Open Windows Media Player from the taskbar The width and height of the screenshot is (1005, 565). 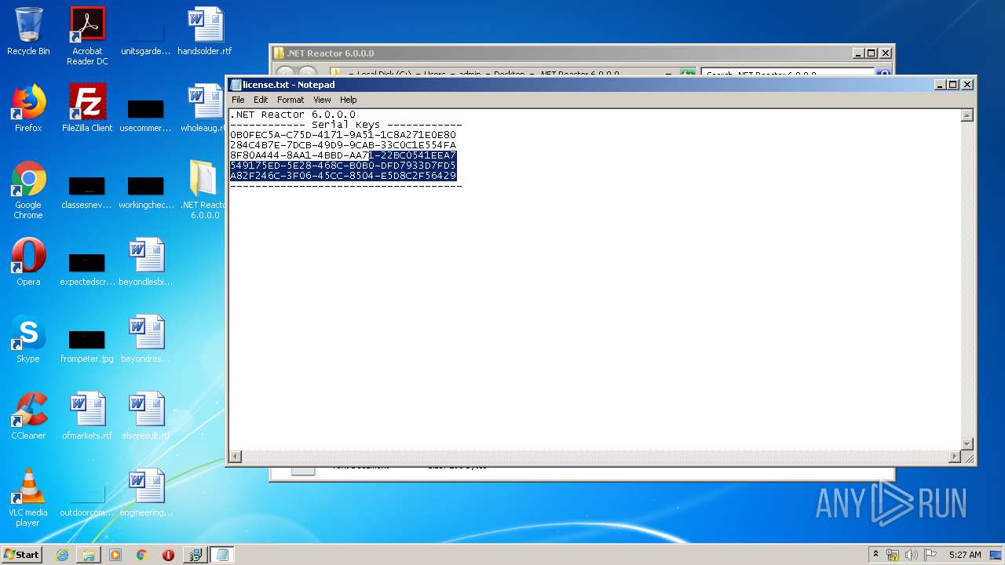(115, 555)
